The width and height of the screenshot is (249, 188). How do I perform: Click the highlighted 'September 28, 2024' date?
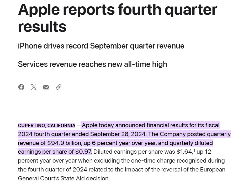coord(118,134)
